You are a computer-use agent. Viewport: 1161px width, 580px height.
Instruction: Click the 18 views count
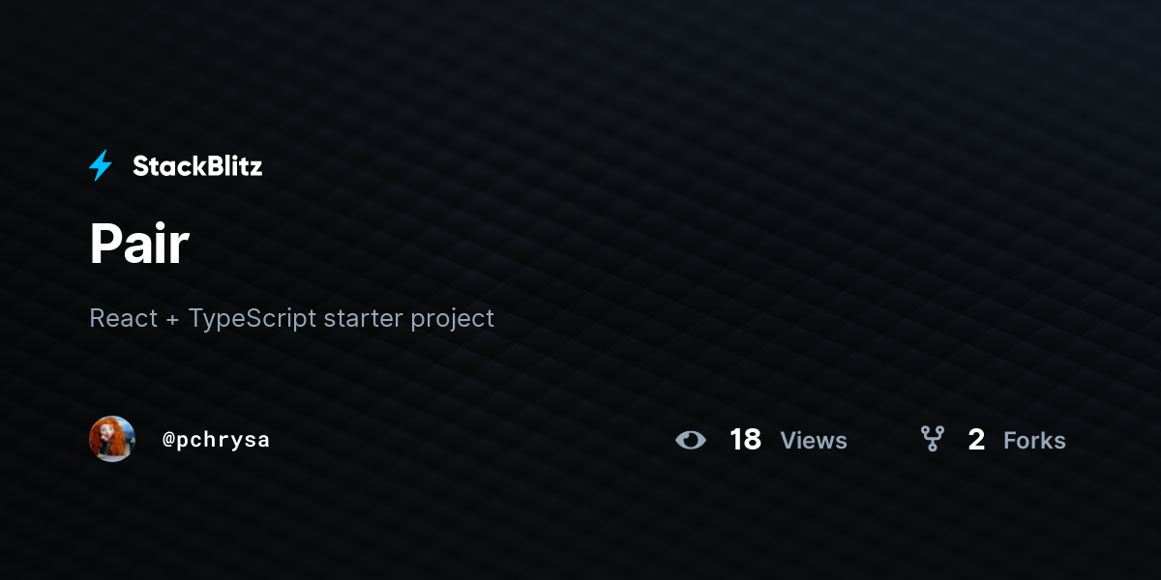pos(746,440)
